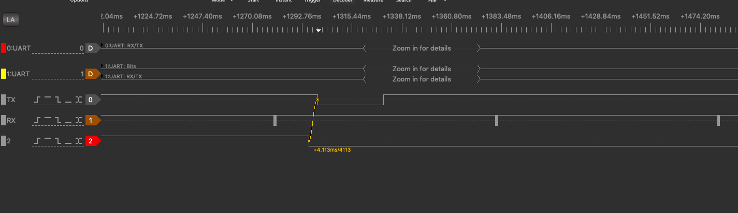This screenshot has width=738, height=213.
Task: Click the +1224.72ms ruler time label
Action: click(152, 17)
